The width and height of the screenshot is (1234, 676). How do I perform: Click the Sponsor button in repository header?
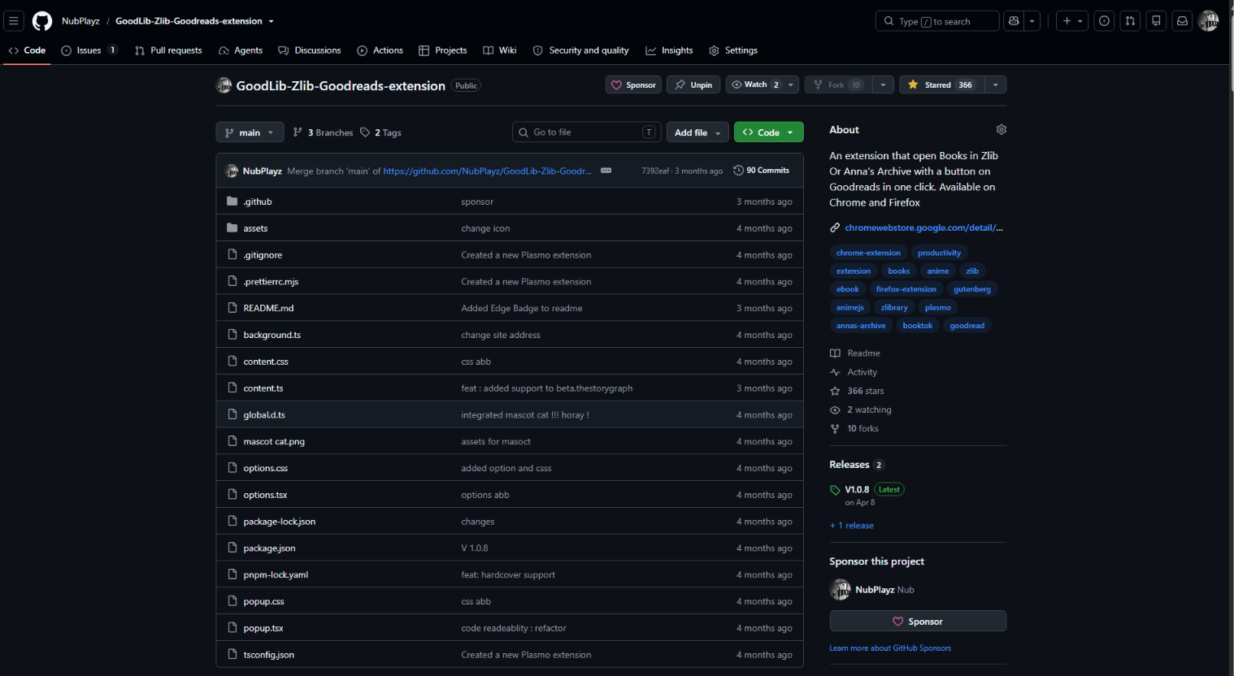[633, 84]
